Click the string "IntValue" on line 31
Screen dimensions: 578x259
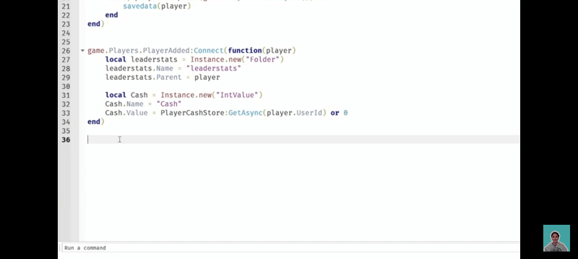point(237,95)
